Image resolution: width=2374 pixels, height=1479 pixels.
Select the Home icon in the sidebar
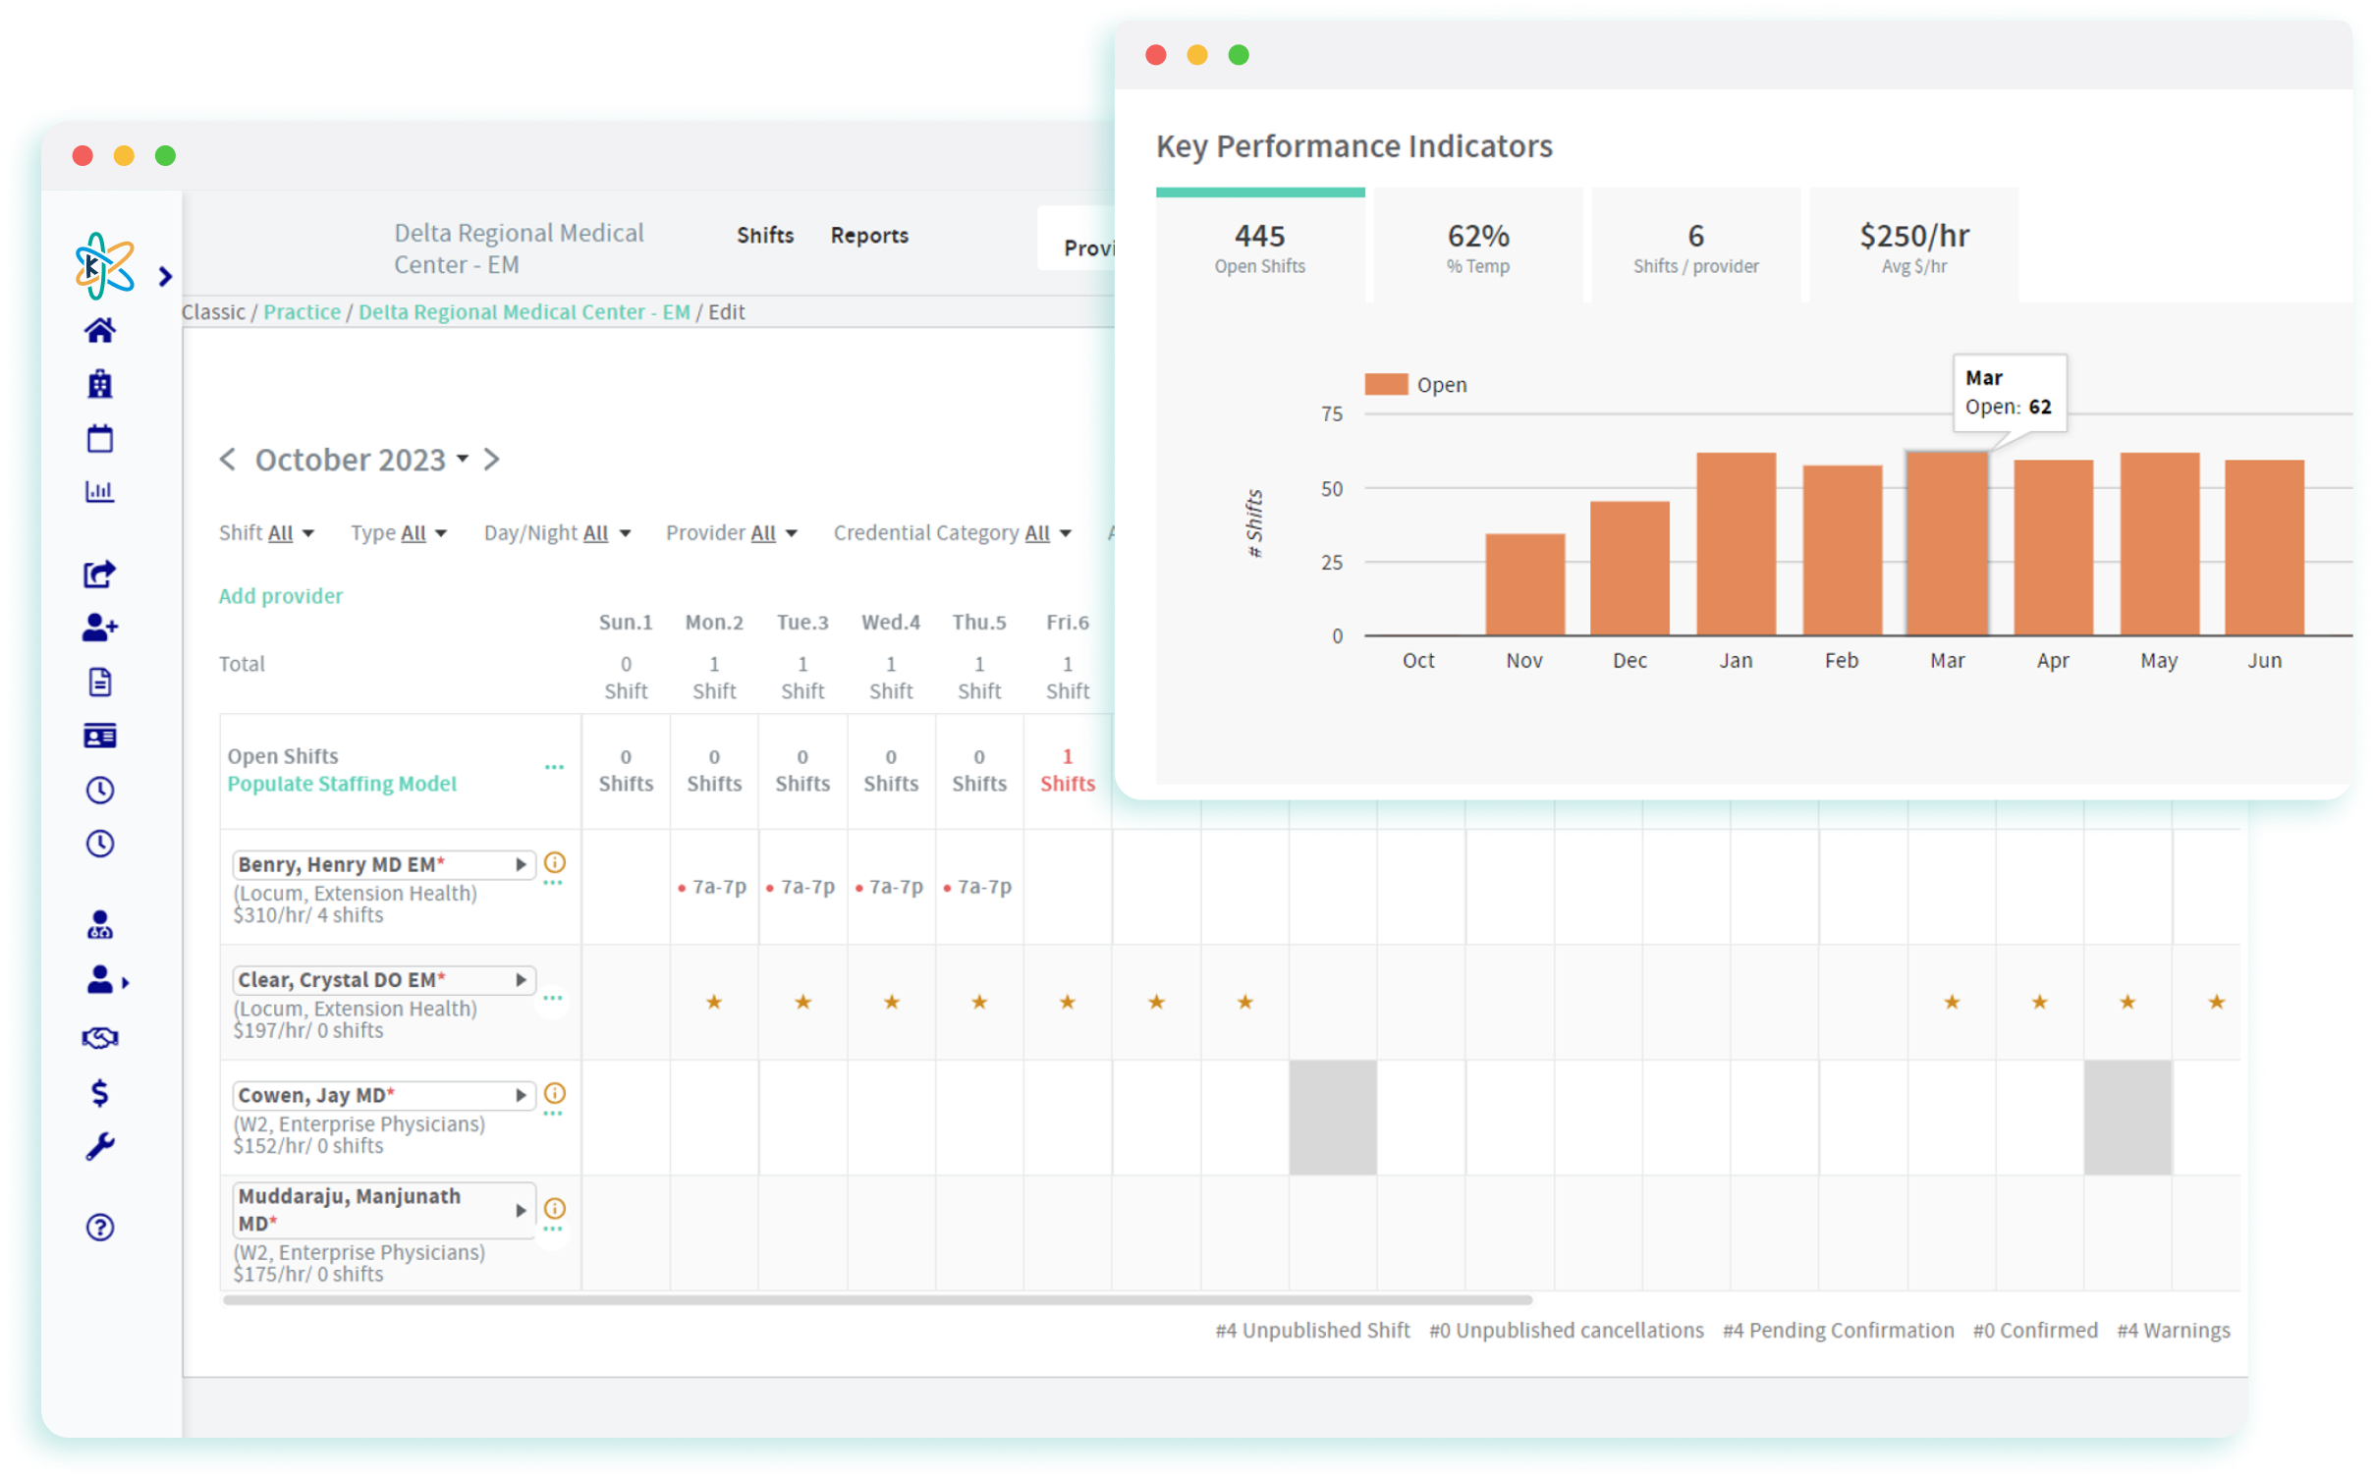point(99,330)
